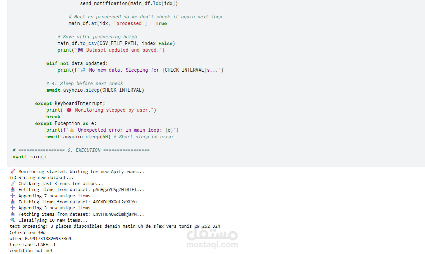Click the line "except KeyboardInterrupt:"
This screenshot has width=425, height=254.
pyautogui.click(x=70, y=103)
